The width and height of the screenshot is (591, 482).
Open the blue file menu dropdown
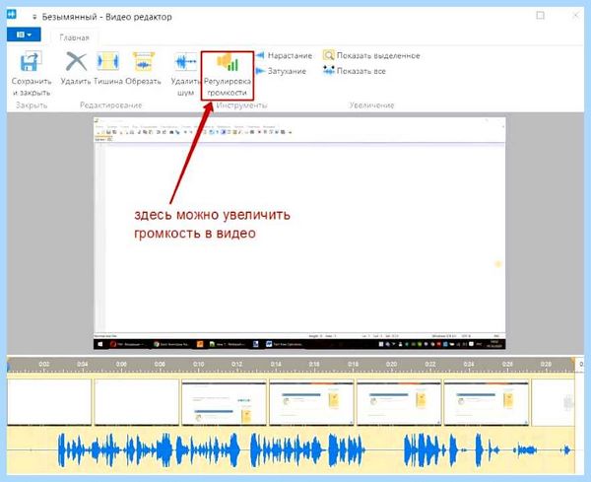(x=24, y=34)
